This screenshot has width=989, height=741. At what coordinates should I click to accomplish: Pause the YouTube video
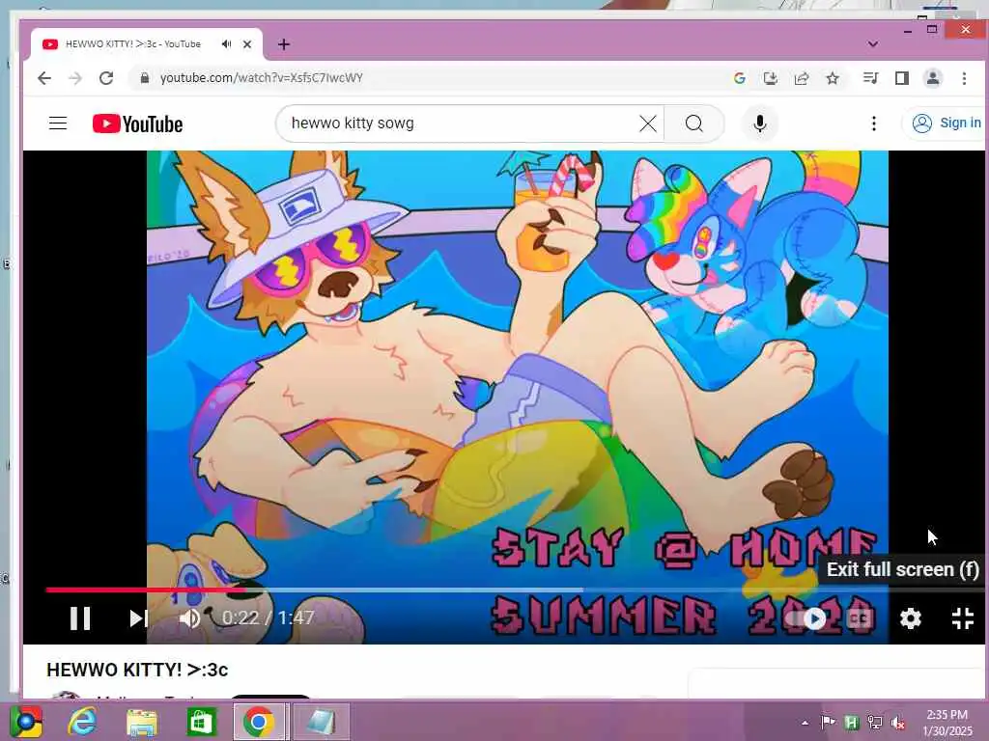80,618
